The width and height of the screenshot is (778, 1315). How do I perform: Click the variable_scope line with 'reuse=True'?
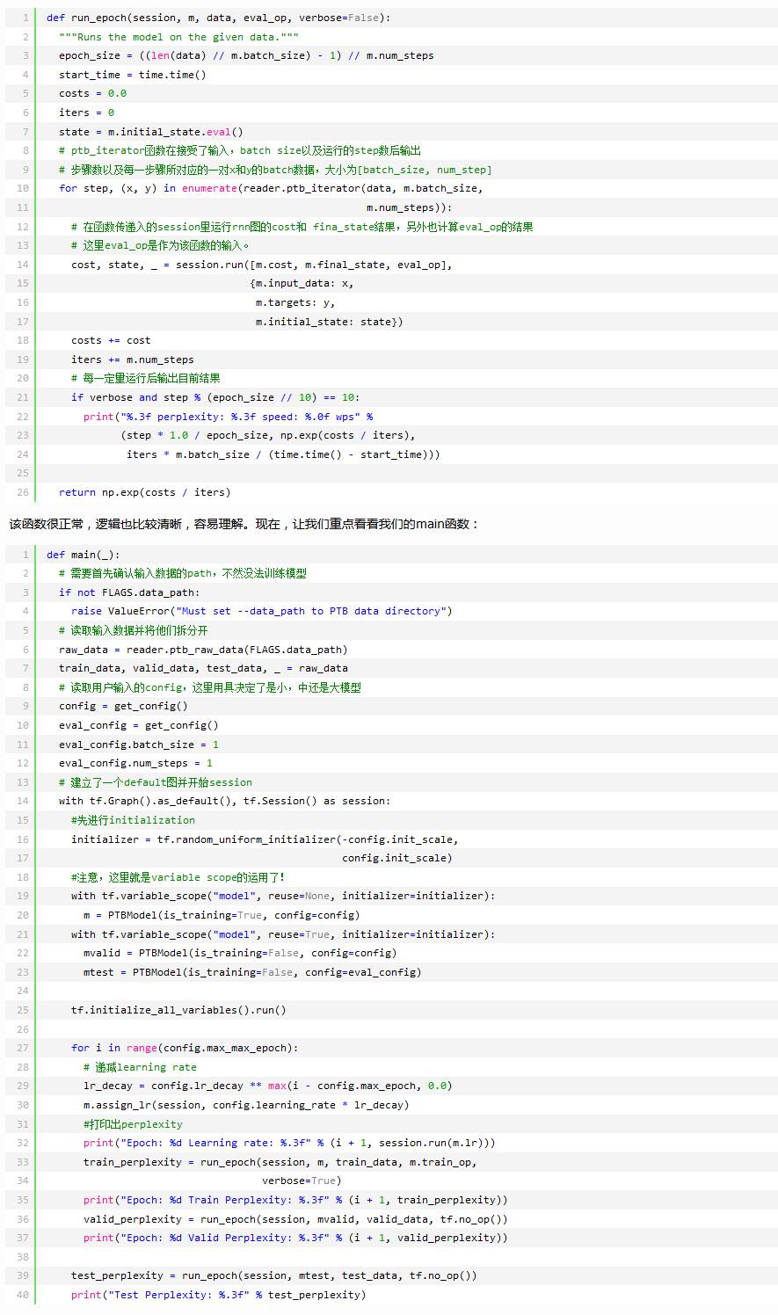click(x=283, y=934)
